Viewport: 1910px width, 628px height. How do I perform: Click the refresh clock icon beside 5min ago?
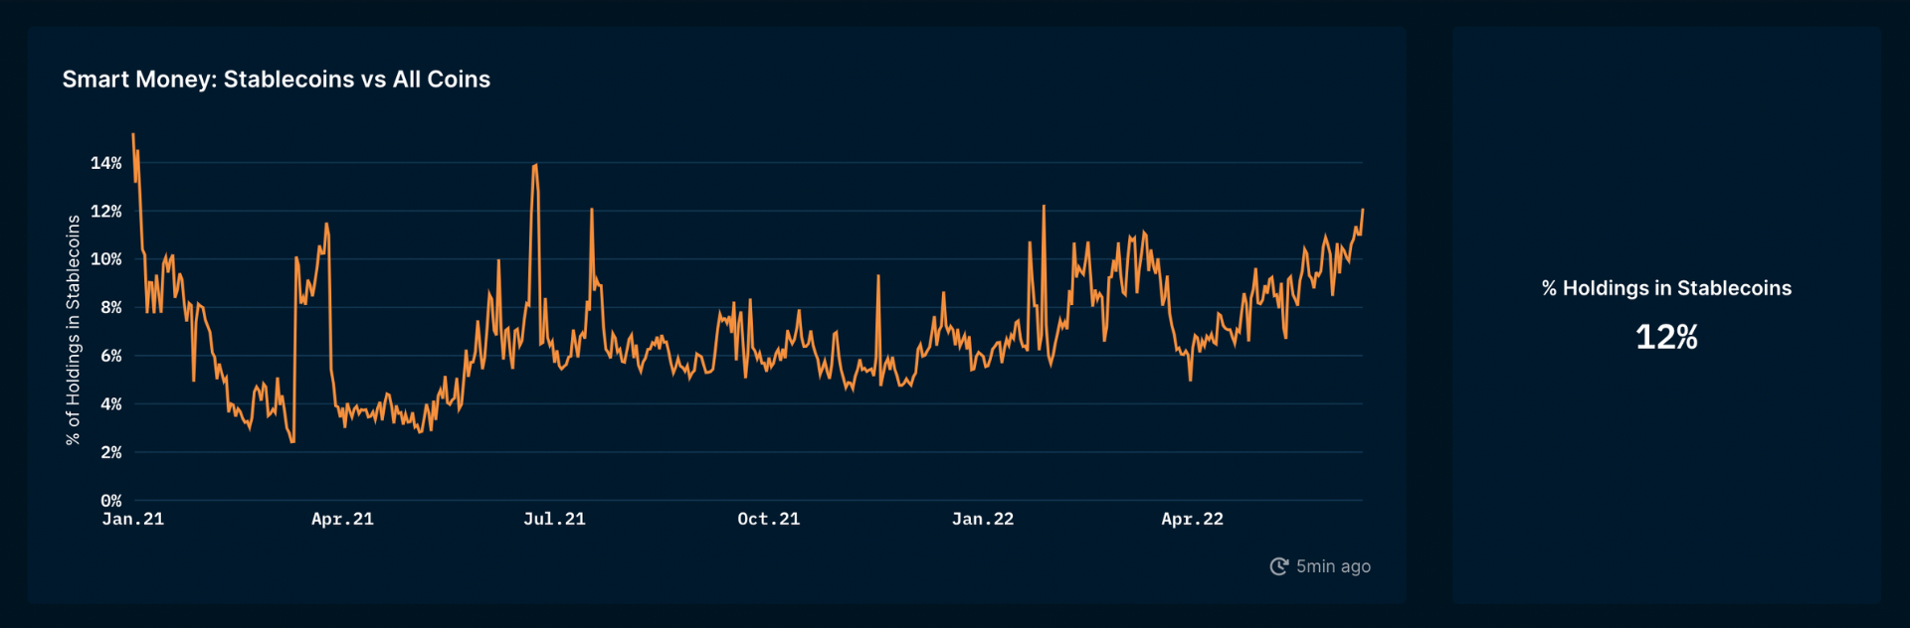tap(1279, 566)
